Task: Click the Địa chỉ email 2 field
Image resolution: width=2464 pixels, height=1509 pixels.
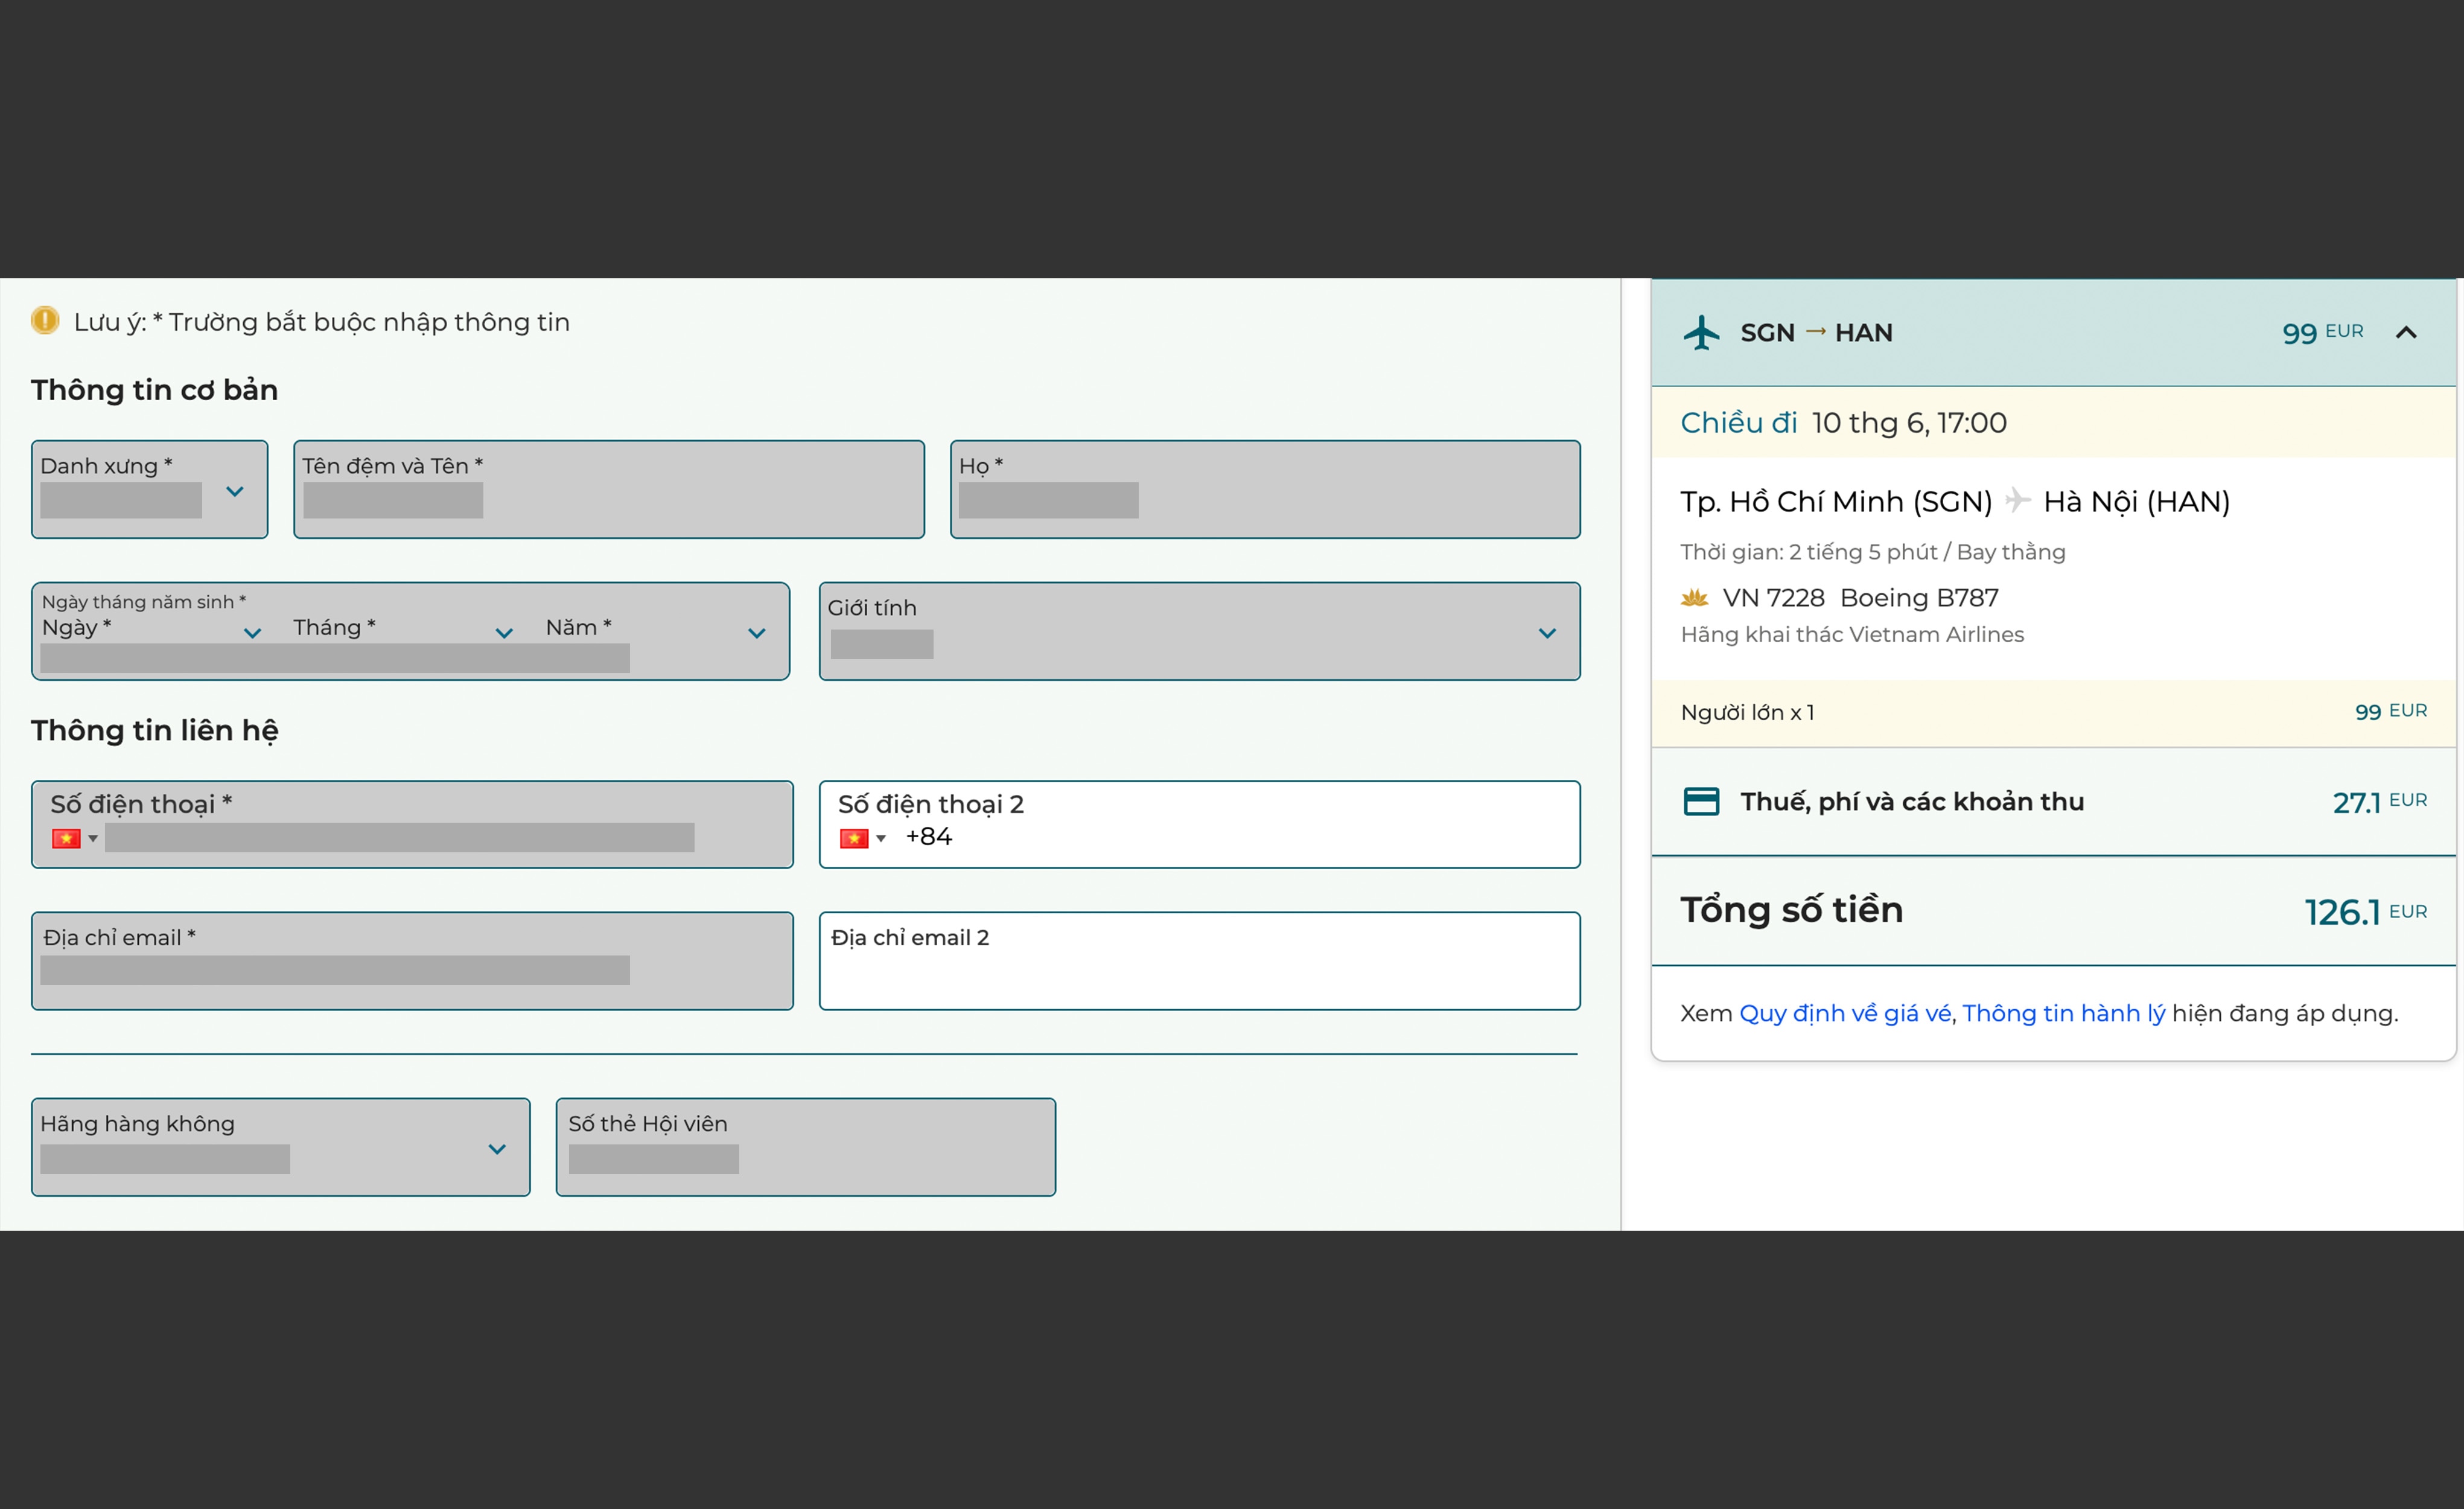Action: click(1199, 961)
